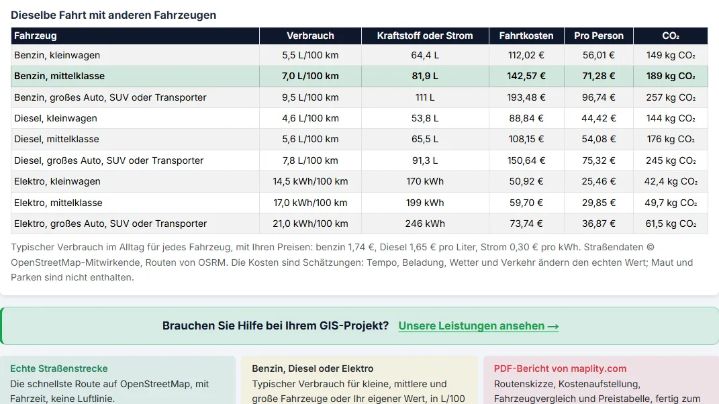Click the "PDF-Bericht von maplity.com" card title
Image resolution: width=719 pixels, height=404 pixels.
(560, 368)
